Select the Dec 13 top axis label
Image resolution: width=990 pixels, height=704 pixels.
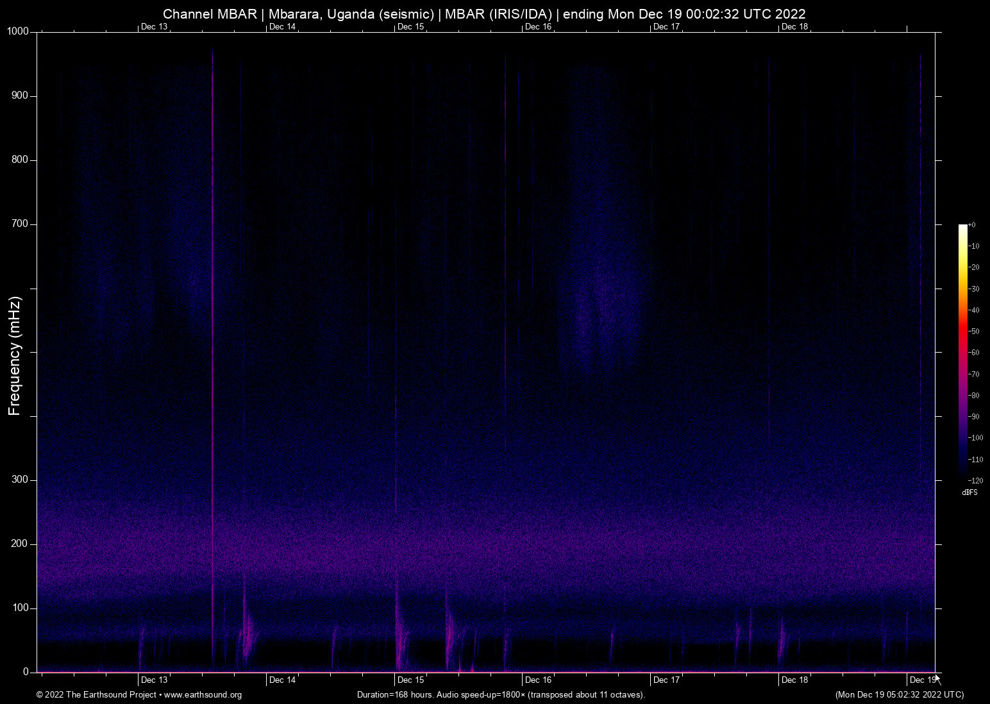(x=154, y=27)
